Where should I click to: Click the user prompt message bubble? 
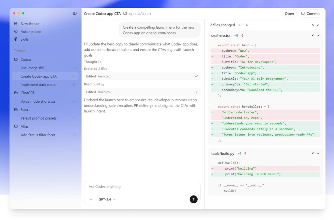click(159, 30)
